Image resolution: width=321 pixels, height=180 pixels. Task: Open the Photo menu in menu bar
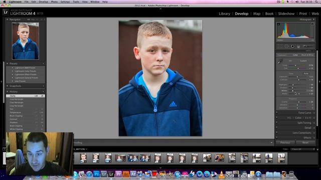(x=54, y=1)
